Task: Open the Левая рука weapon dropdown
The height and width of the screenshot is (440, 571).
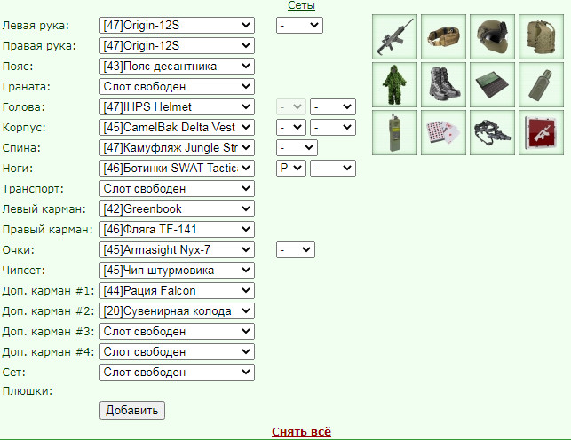Action: tap(177, 26)
